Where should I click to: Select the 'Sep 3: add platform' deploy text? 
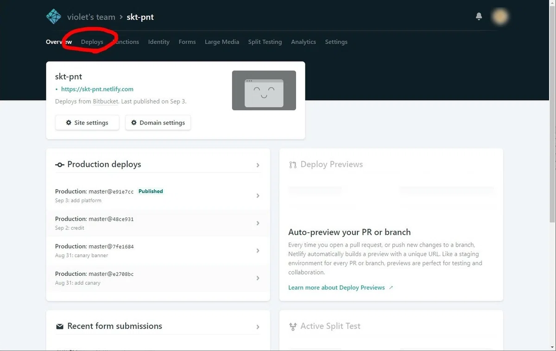pyautogui.click(x=78, y=200)
